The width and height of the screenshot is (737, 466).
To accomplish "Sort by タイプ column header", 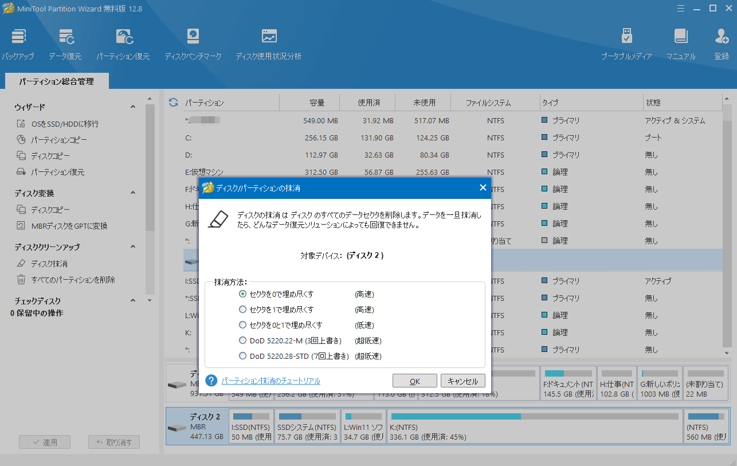I will point(591,103).
